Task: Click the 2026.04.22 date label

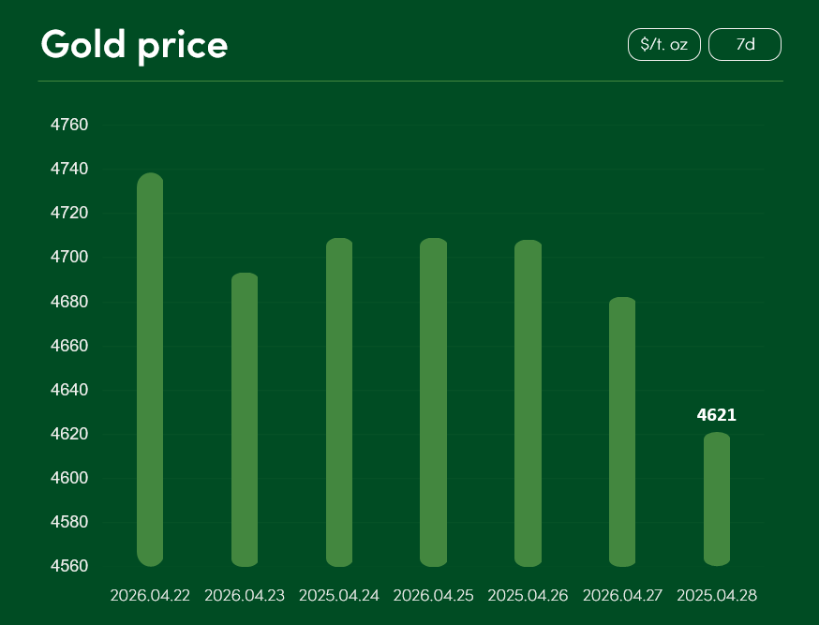Action: click(x=150, y=596)
